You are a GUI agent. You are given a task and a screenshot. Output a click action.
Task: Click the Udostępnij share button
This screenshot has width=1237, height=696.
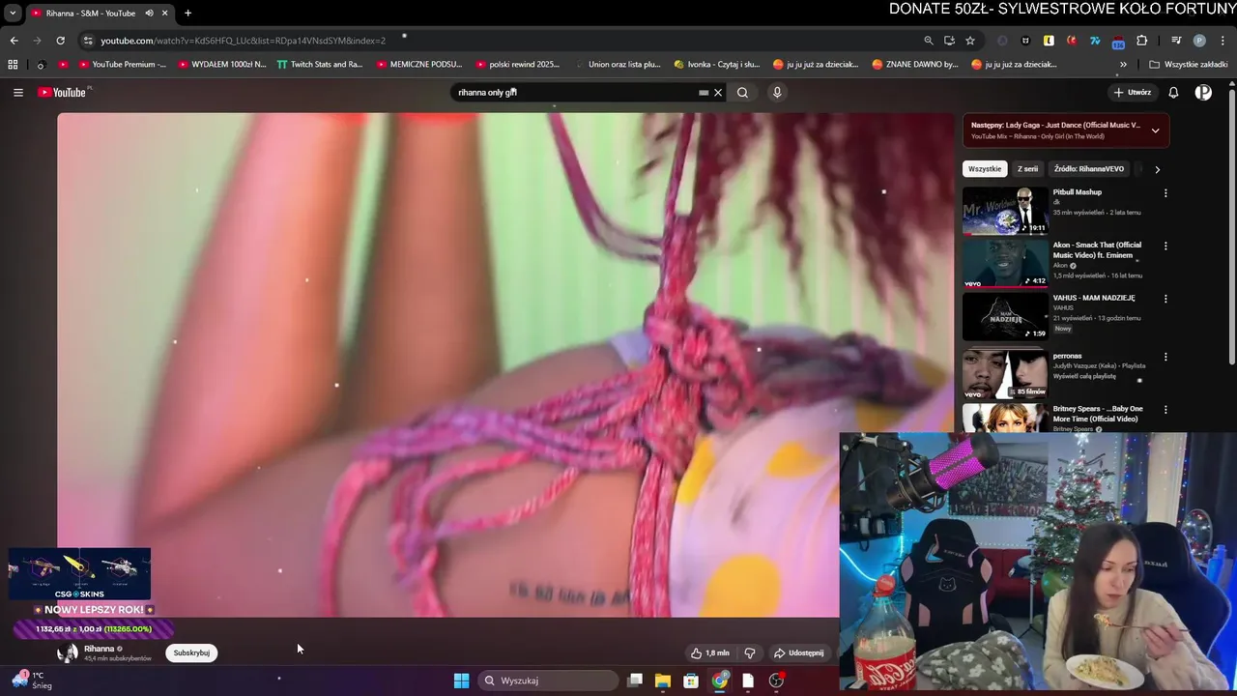pyautogui.click(x=799, y=653)
